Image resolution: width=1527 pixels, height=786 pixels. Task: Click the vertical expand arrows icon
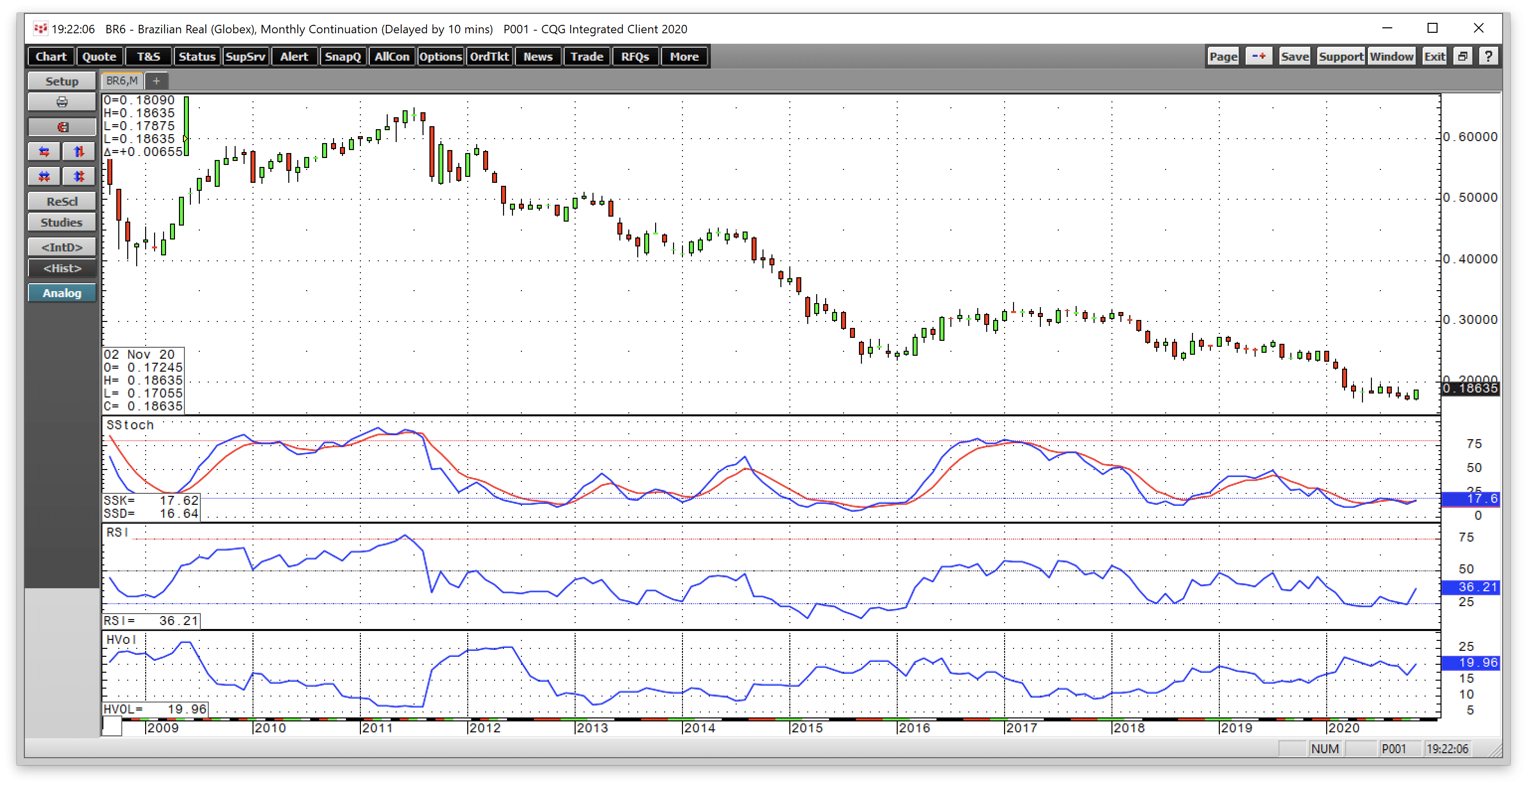79,152
